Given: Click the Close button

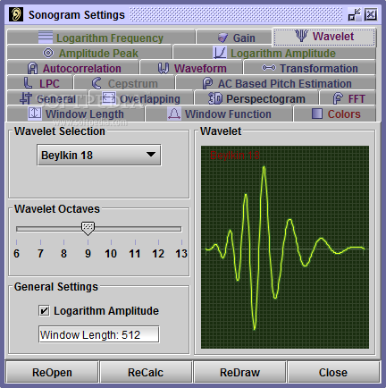Looking at the screenshot, I should coord(333,372).
